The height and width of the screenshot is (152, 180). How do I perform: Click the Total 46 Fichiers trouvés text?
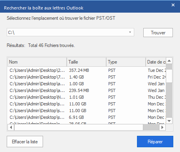pyautogui.click(x=51, y=45)
